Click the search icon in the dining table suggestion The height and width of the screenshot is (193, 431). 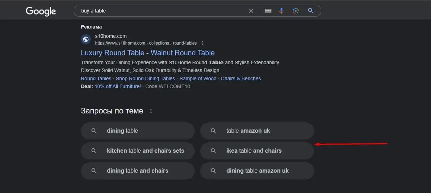coord(94,131)
